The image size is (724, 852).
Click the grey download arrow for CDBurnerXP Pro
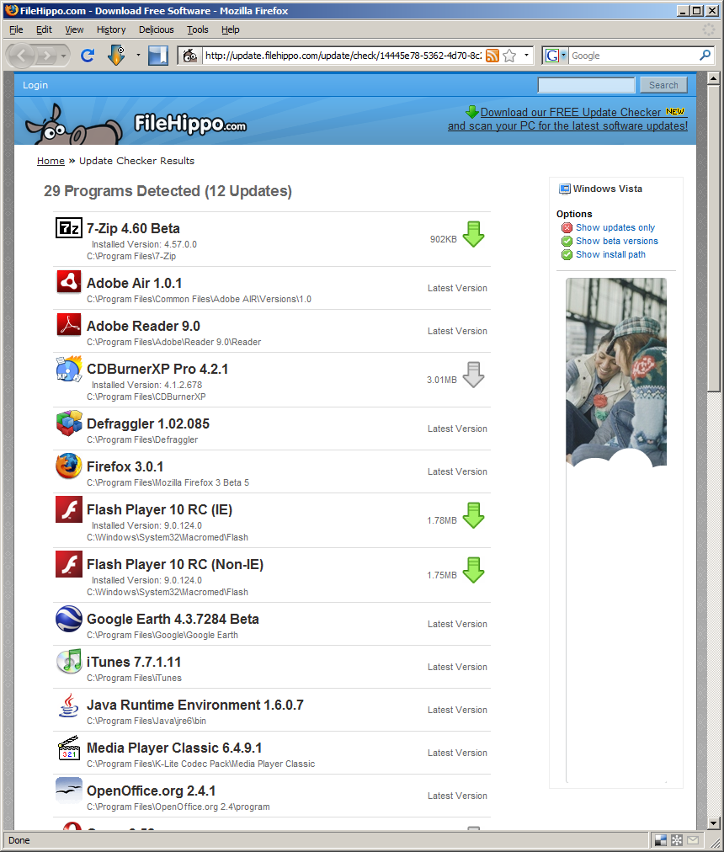click(x=473, y=375)
